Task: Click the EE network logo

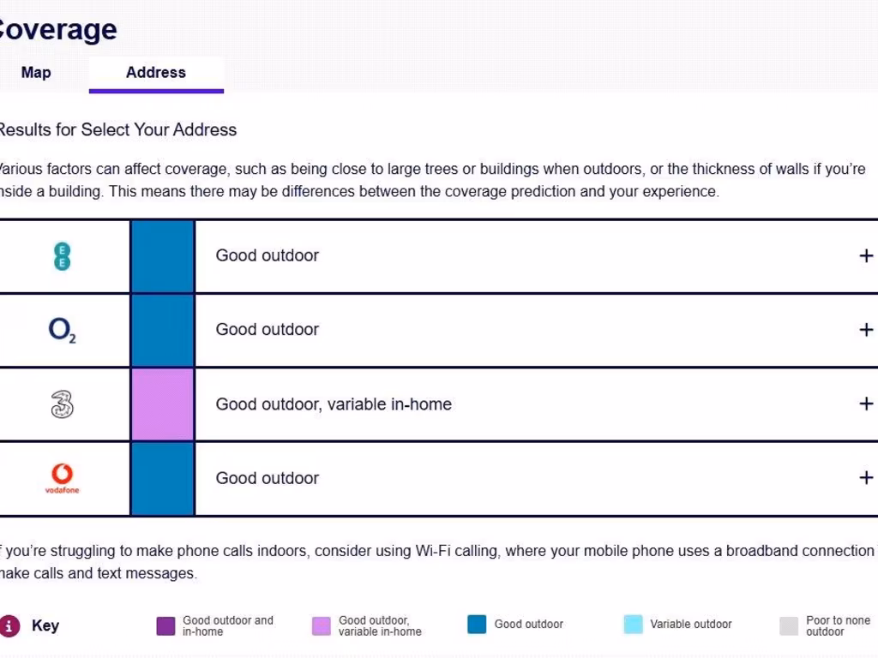Action: click(x=62, y=256)
